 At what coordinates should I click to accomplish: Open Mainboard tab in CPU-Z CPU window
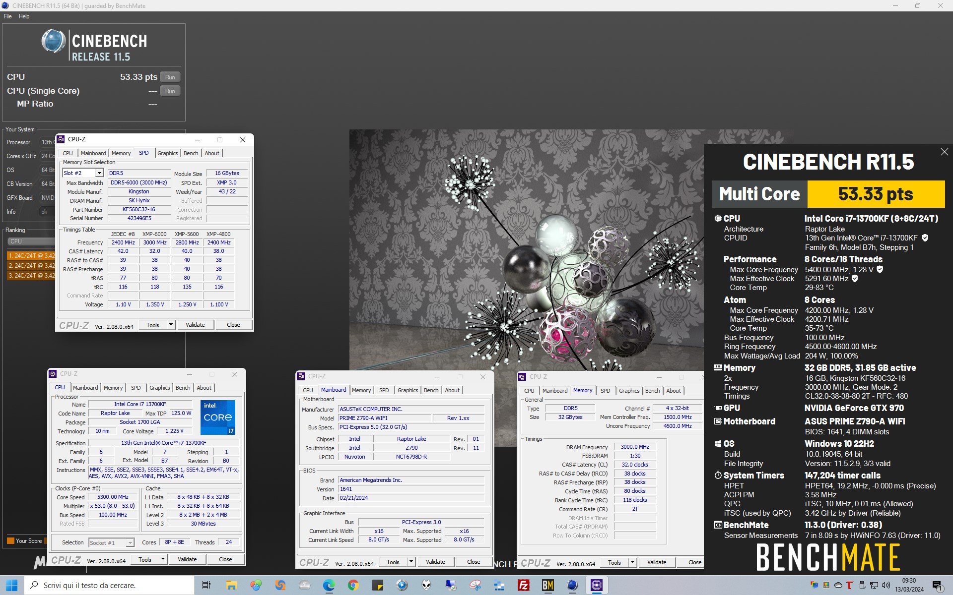(x=85, y=388)
